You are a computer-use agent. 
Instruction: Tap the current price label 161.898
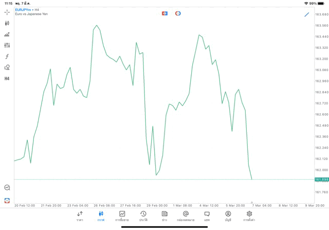321,180
